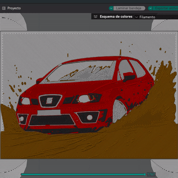This screenshot has height=178, width=178.
Task: Click the Exportar archivo button
Action: click(166, 8)
